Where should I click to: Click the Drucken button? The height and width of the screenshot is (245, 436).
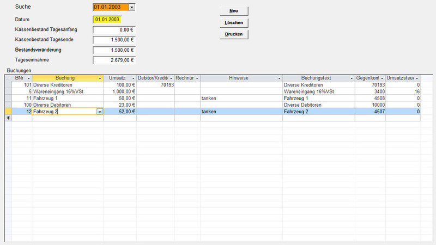(x=234, y=34)
